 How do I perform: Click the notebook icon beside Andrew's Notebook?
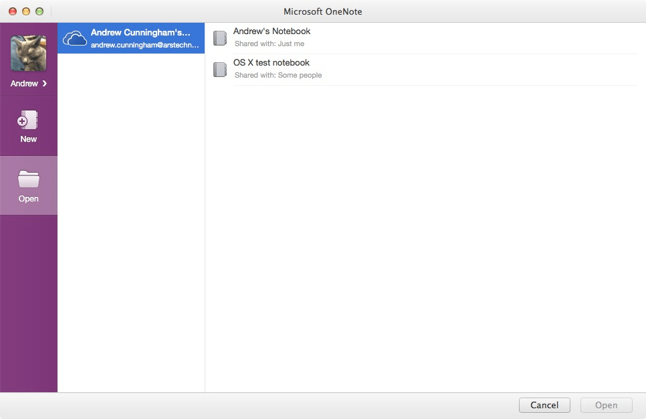click(x=220, y=37)
